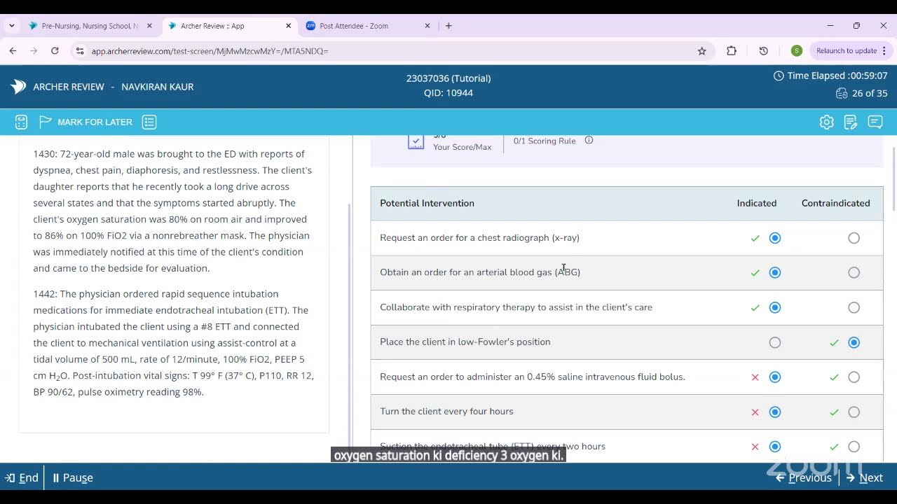Image resolution: width=897 pixels, height=504 pixels.
Task: Select Indicated for arterial blood gas
Action: (x=774, y=272)
